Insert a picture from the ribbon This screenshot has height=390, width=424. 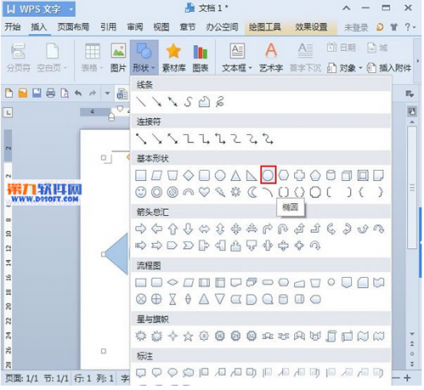point(118,58)
